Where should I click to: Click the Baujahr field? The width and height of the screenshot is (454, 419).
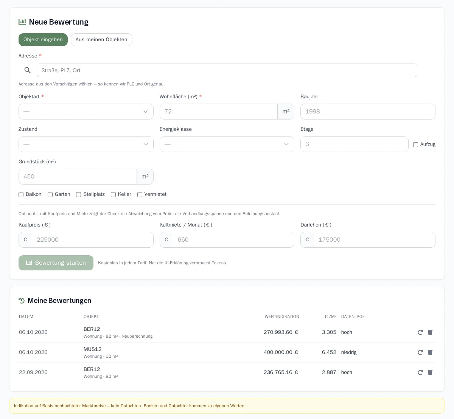point(368,112)
